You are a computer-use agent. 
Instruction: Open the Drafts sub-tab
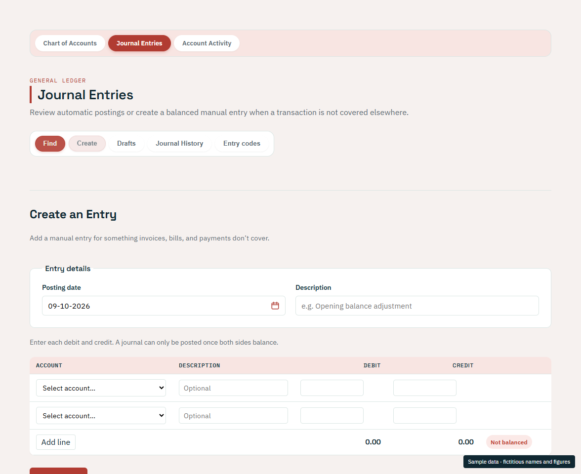(126, 144)
